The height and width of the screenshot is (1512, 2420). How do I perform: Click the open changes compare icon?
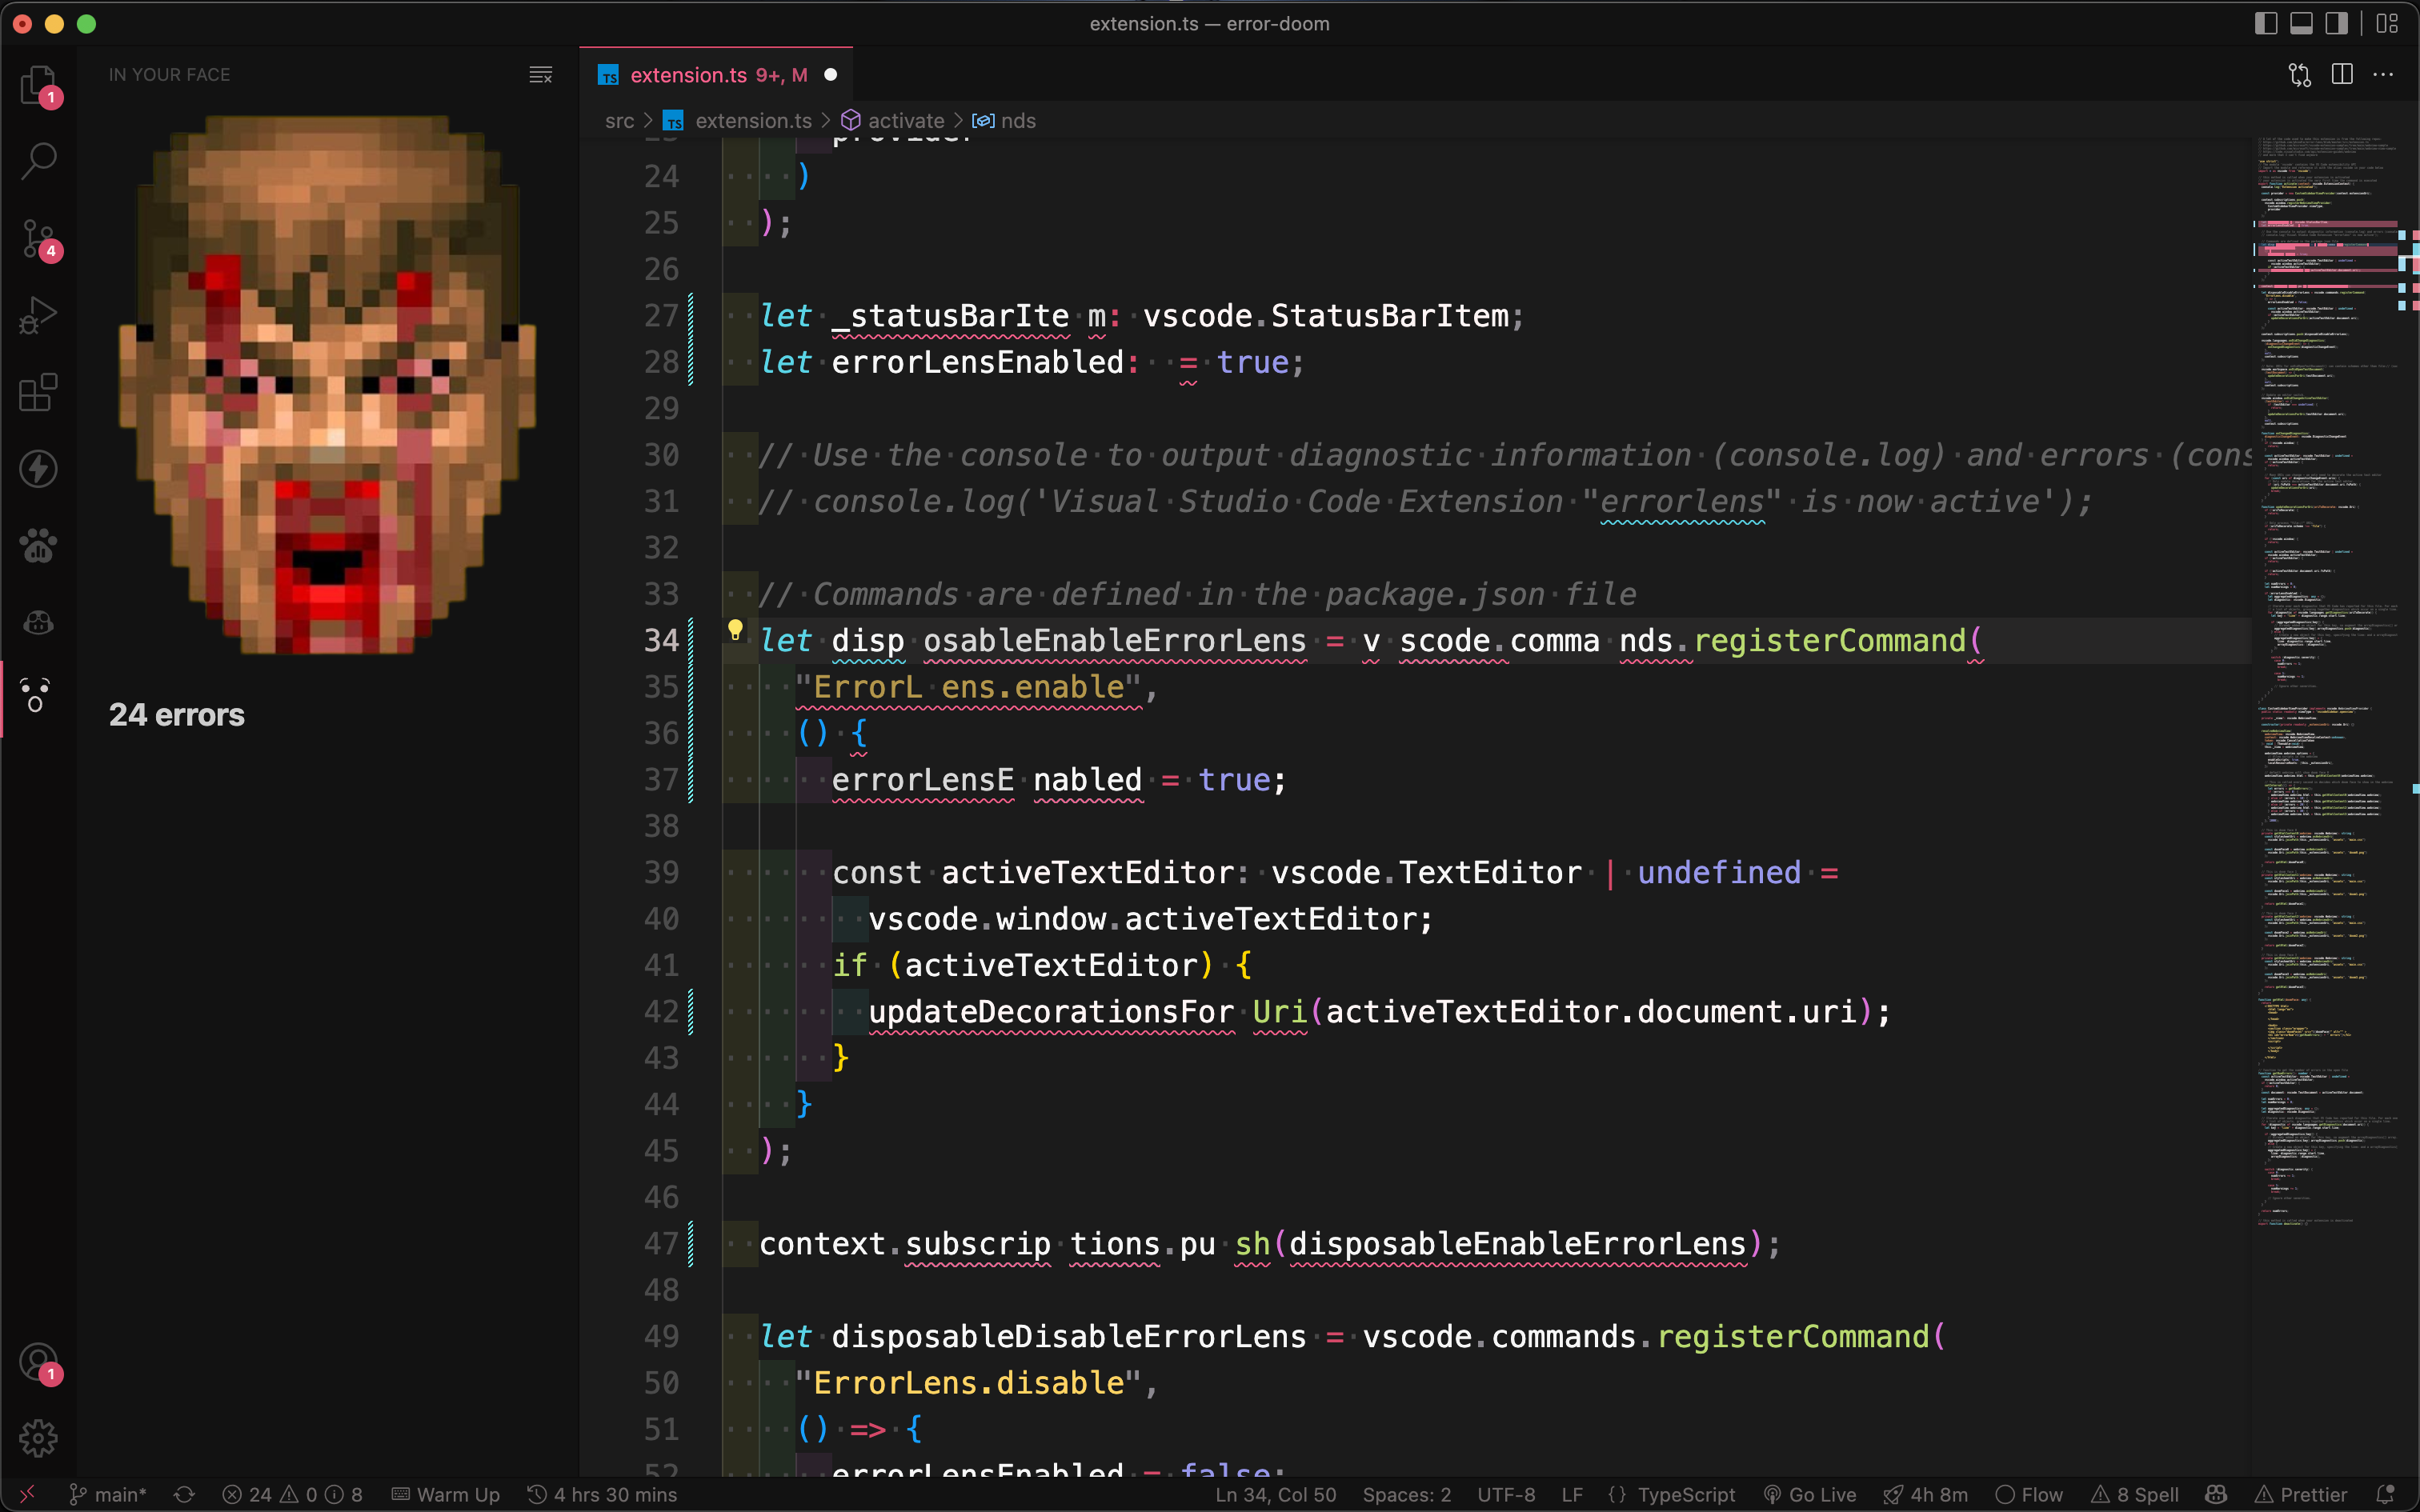click(2299, 75)
